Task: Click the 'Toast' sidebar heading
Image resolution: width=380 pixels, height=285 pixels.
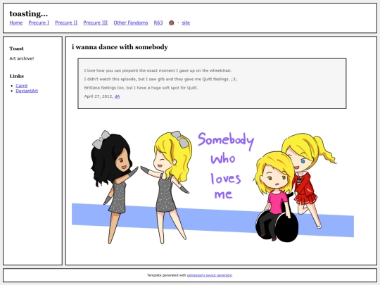Action: tap(16, 49)
